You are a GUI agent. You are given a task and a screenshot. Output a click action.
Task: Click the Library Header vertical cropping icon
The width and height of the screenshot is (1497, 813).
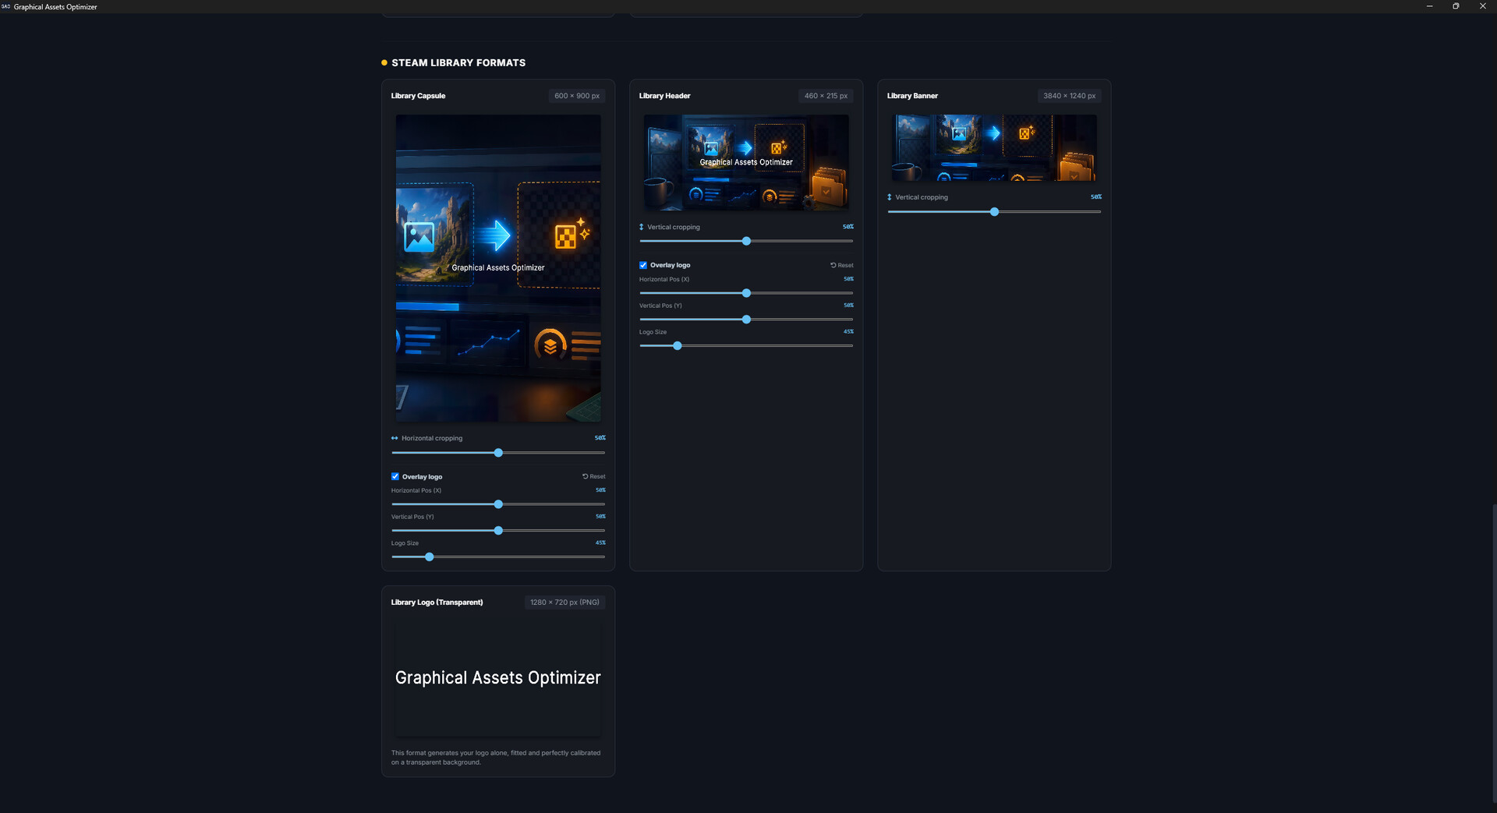click(x=642, y=227)
